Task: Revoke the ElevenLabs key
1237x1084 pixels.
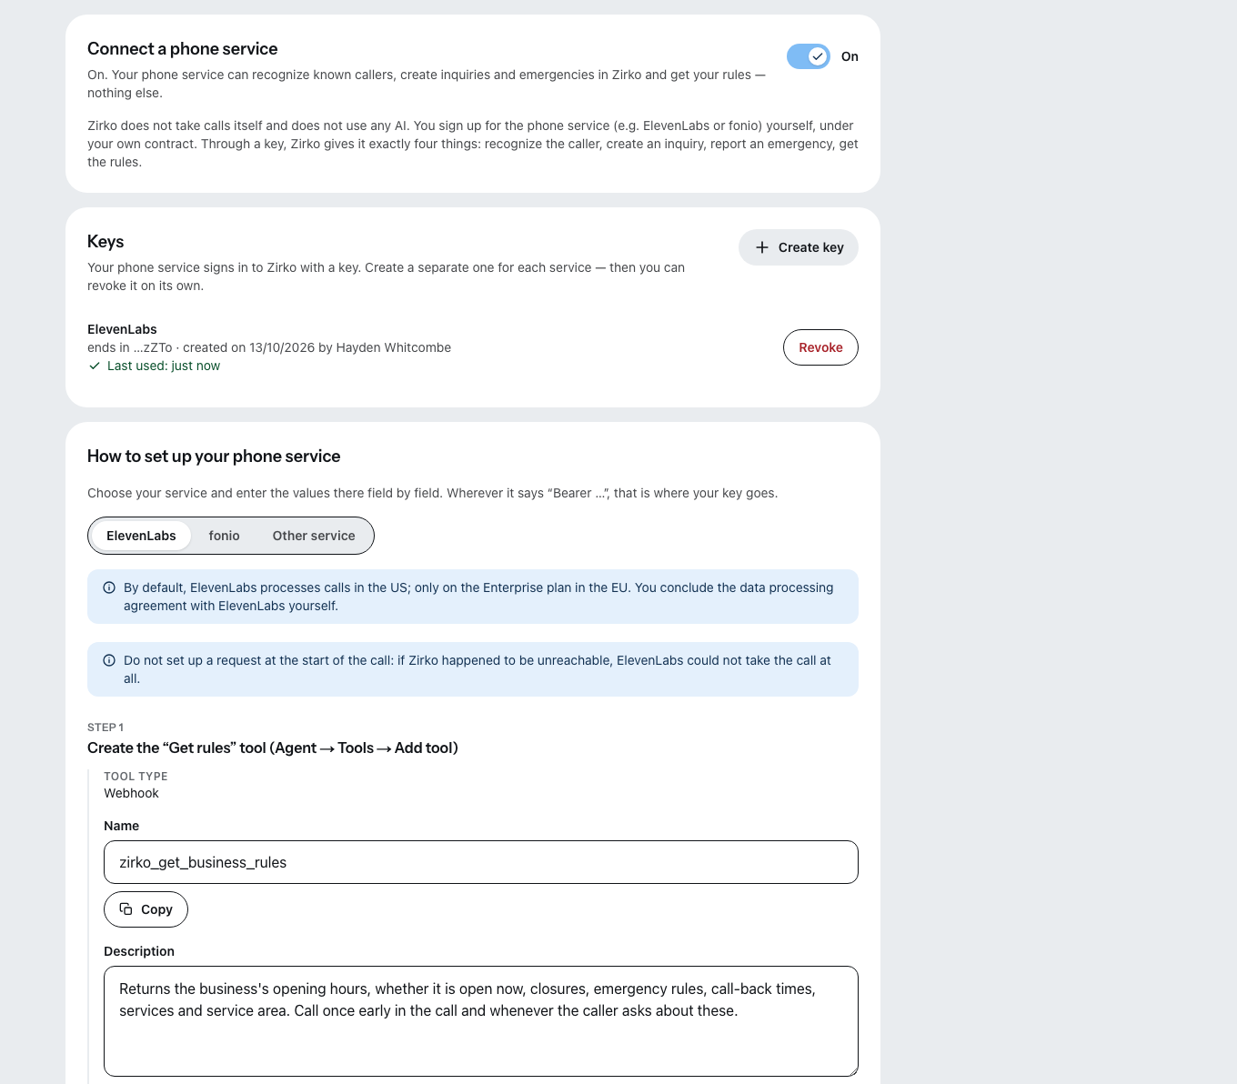Action: (x=820, y=347)
